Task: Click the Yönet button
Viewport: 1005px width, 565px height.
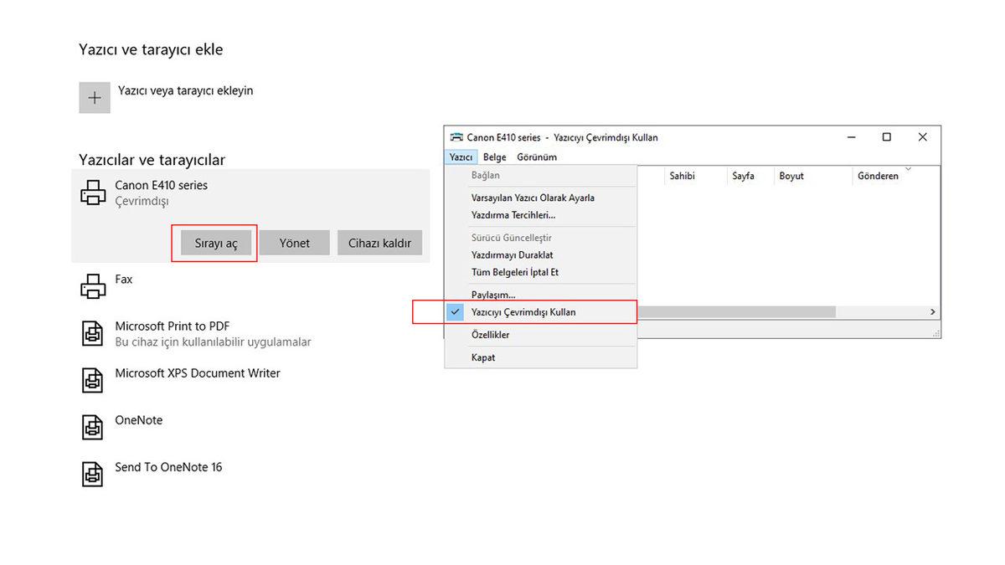Action: pyautogui.click(x=294, y=243)
